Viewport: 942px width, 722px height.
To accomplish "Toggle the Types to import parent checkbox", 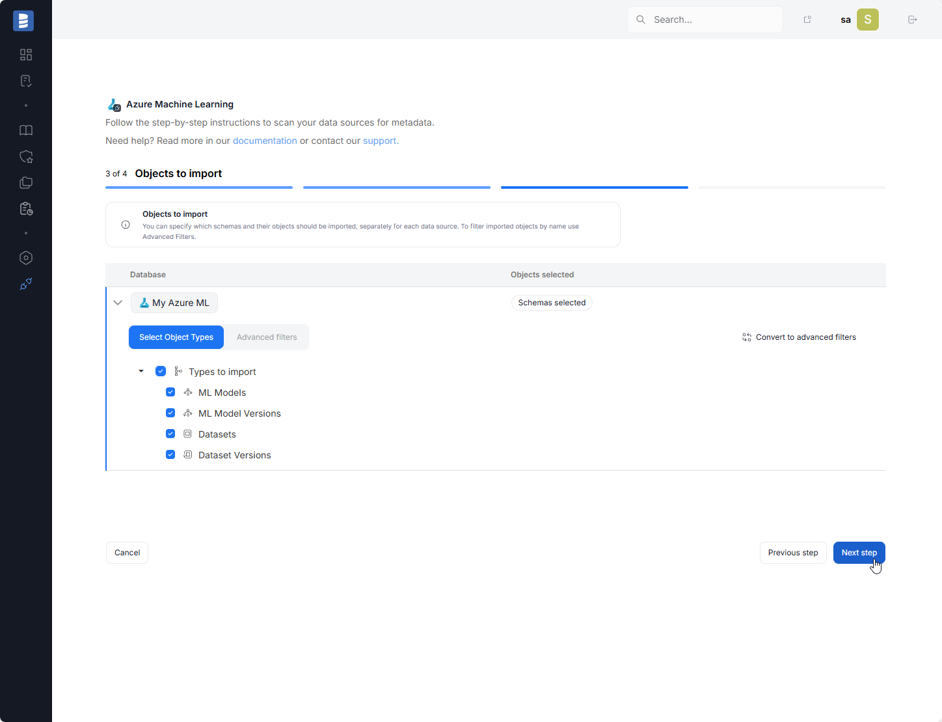I will coord(161,371).
